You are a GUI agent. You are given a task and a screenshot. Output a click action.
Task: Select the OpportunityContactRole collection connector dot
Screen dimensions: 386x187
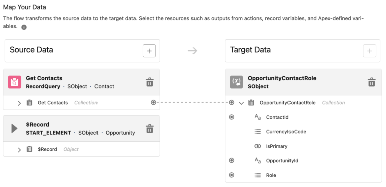point(231,103)
